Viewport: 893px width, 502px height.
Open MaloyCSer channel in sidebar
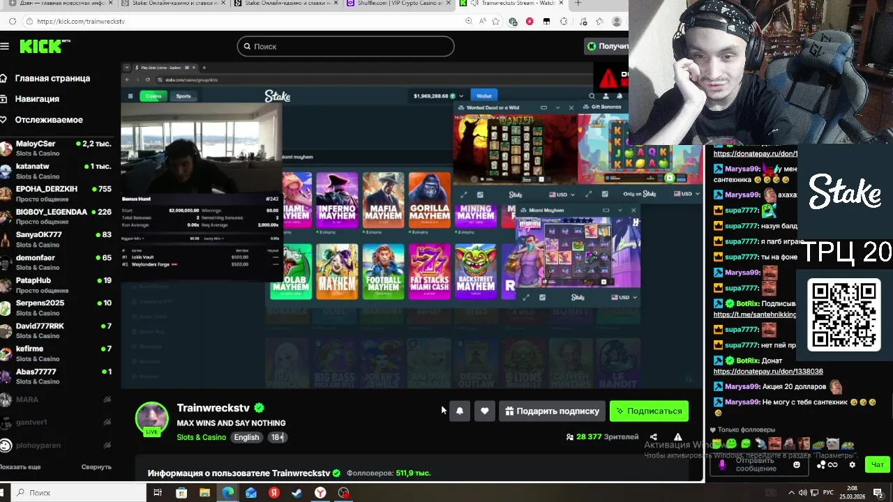coord(56,148)
